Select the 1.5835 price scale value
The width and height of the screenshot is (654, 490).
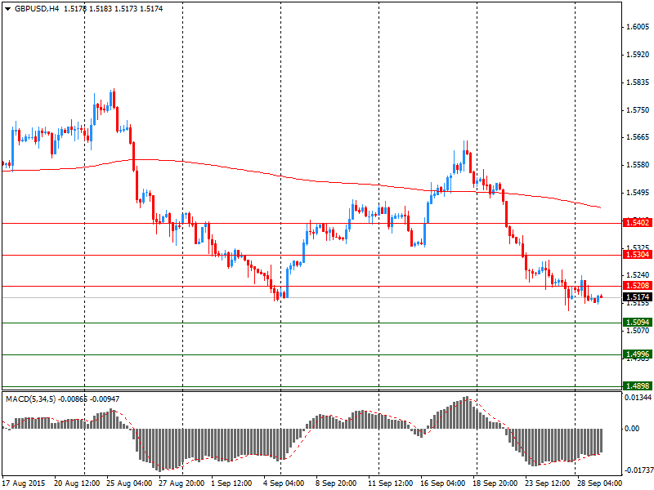[638, 82]
